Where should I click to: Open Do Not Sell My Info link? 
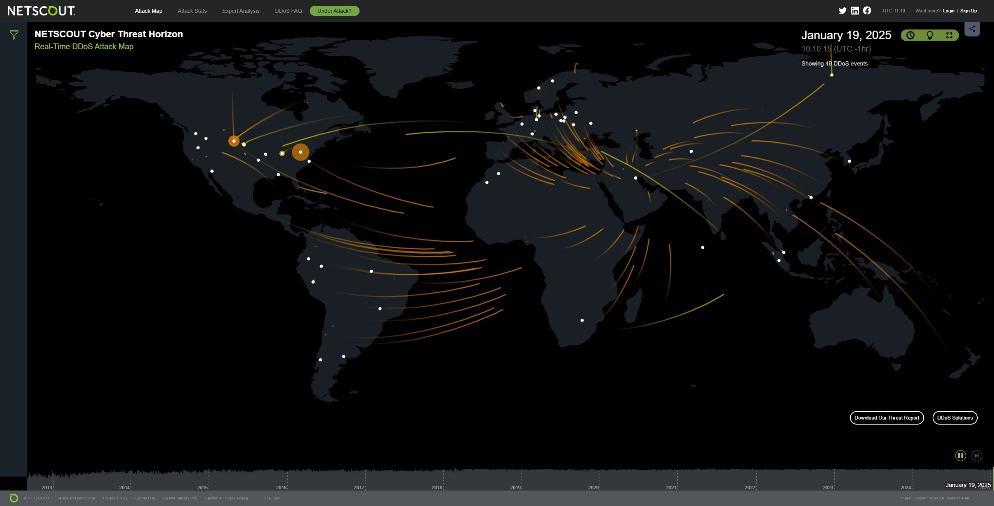[x=180, y=498]
